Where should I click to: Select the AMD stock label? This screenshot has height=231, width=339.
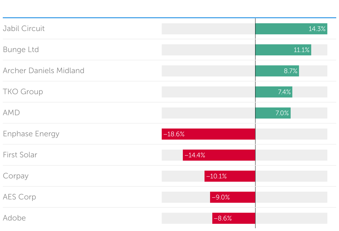point(11,113)
